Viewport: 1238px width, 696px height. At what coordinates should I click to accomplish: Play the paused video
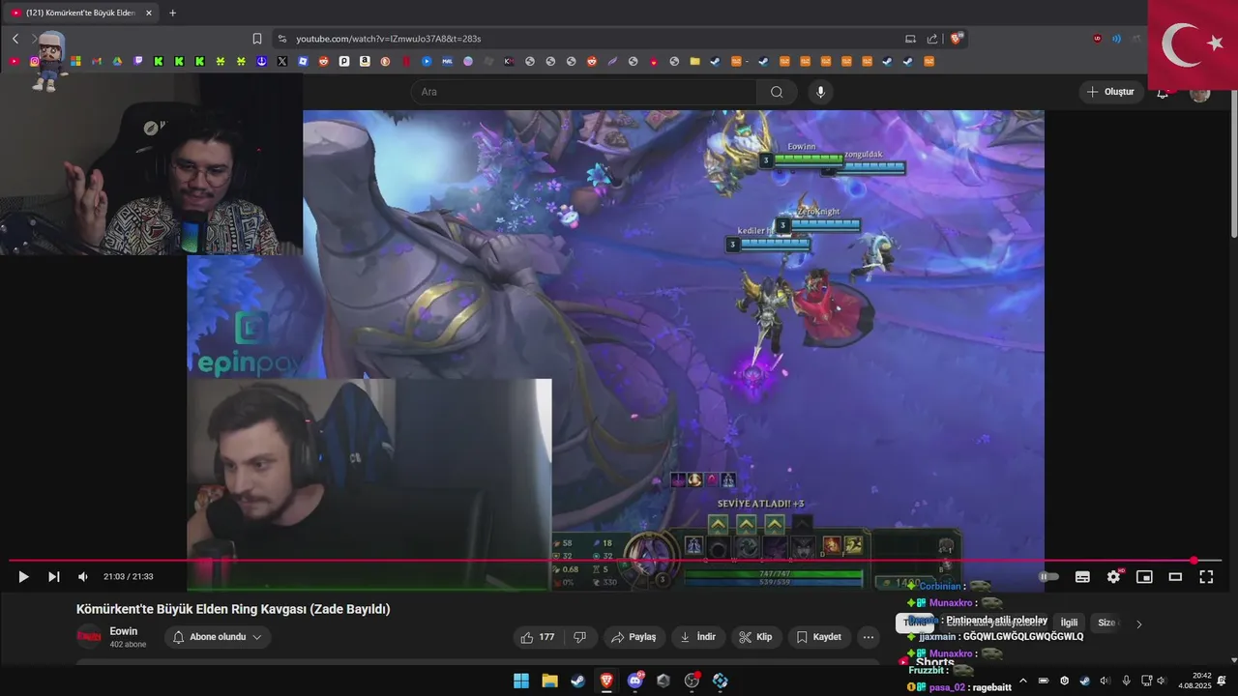click(x=23, y=576)
